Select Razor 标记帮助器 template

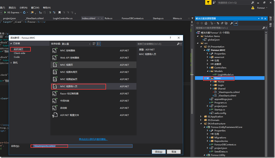[x=94, y=93]
